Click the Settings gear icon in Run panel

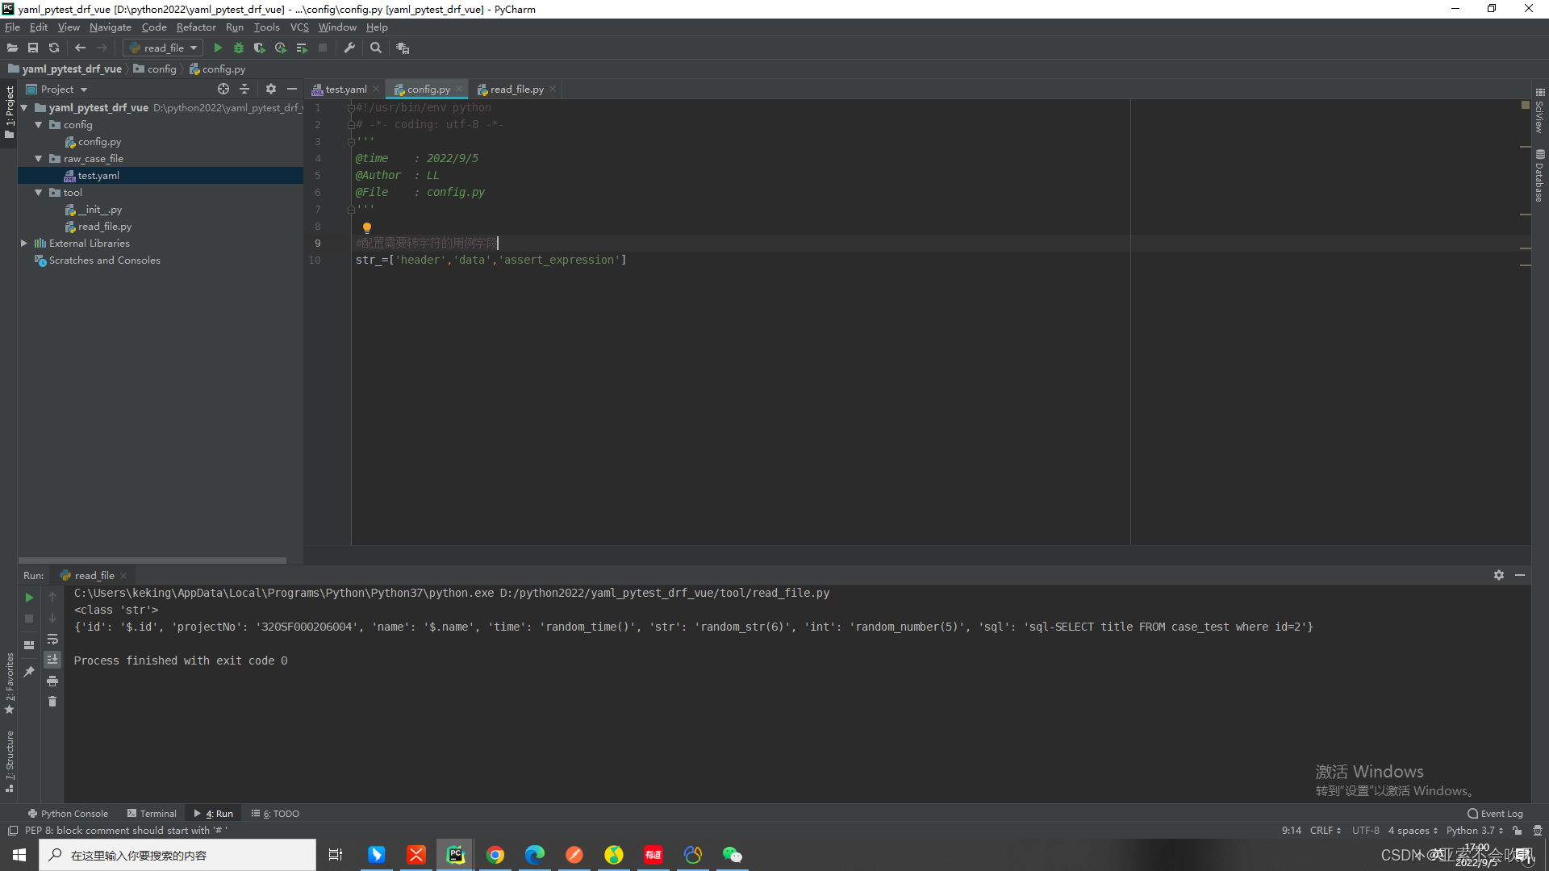1499,573
